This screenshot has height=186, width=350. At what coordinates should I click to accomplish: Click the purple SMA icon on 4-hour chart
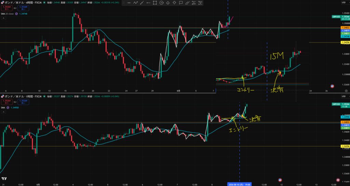click(16, 14)
